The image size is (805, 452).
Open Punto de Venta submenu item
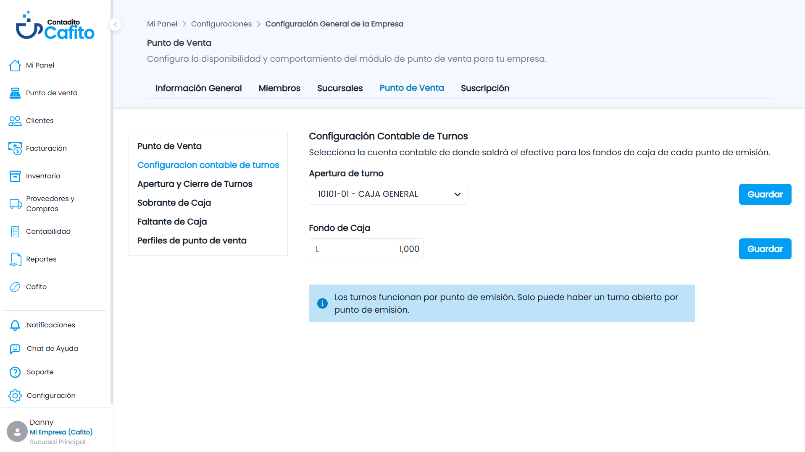[x=169, y=146]
